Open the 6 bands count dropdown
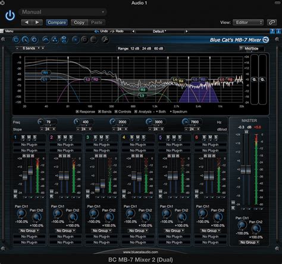This screenshot has height=264, width=282. click(30, 48)
